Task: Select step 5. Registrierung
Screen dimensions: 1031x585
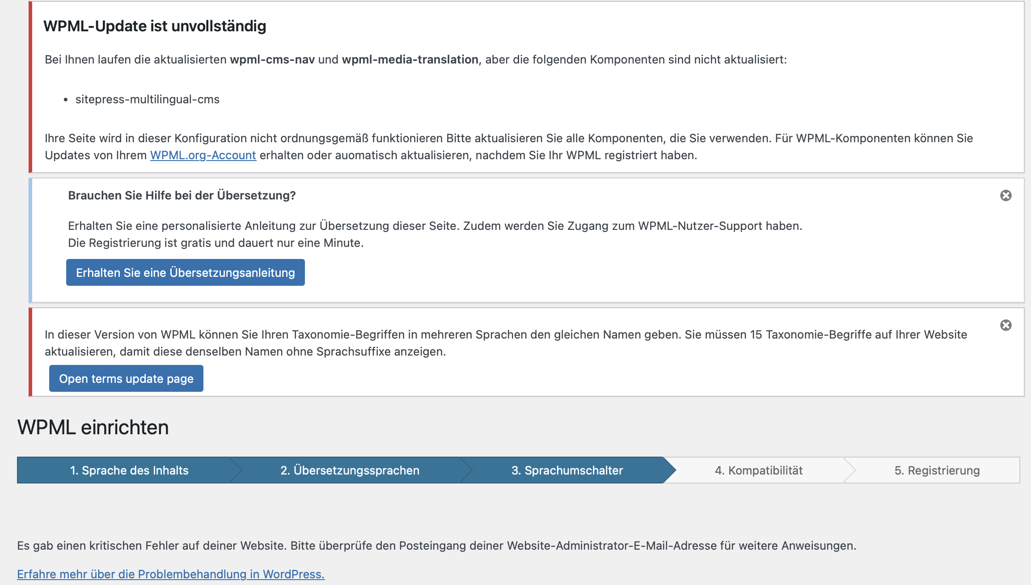Action: [x=937, y=470]
